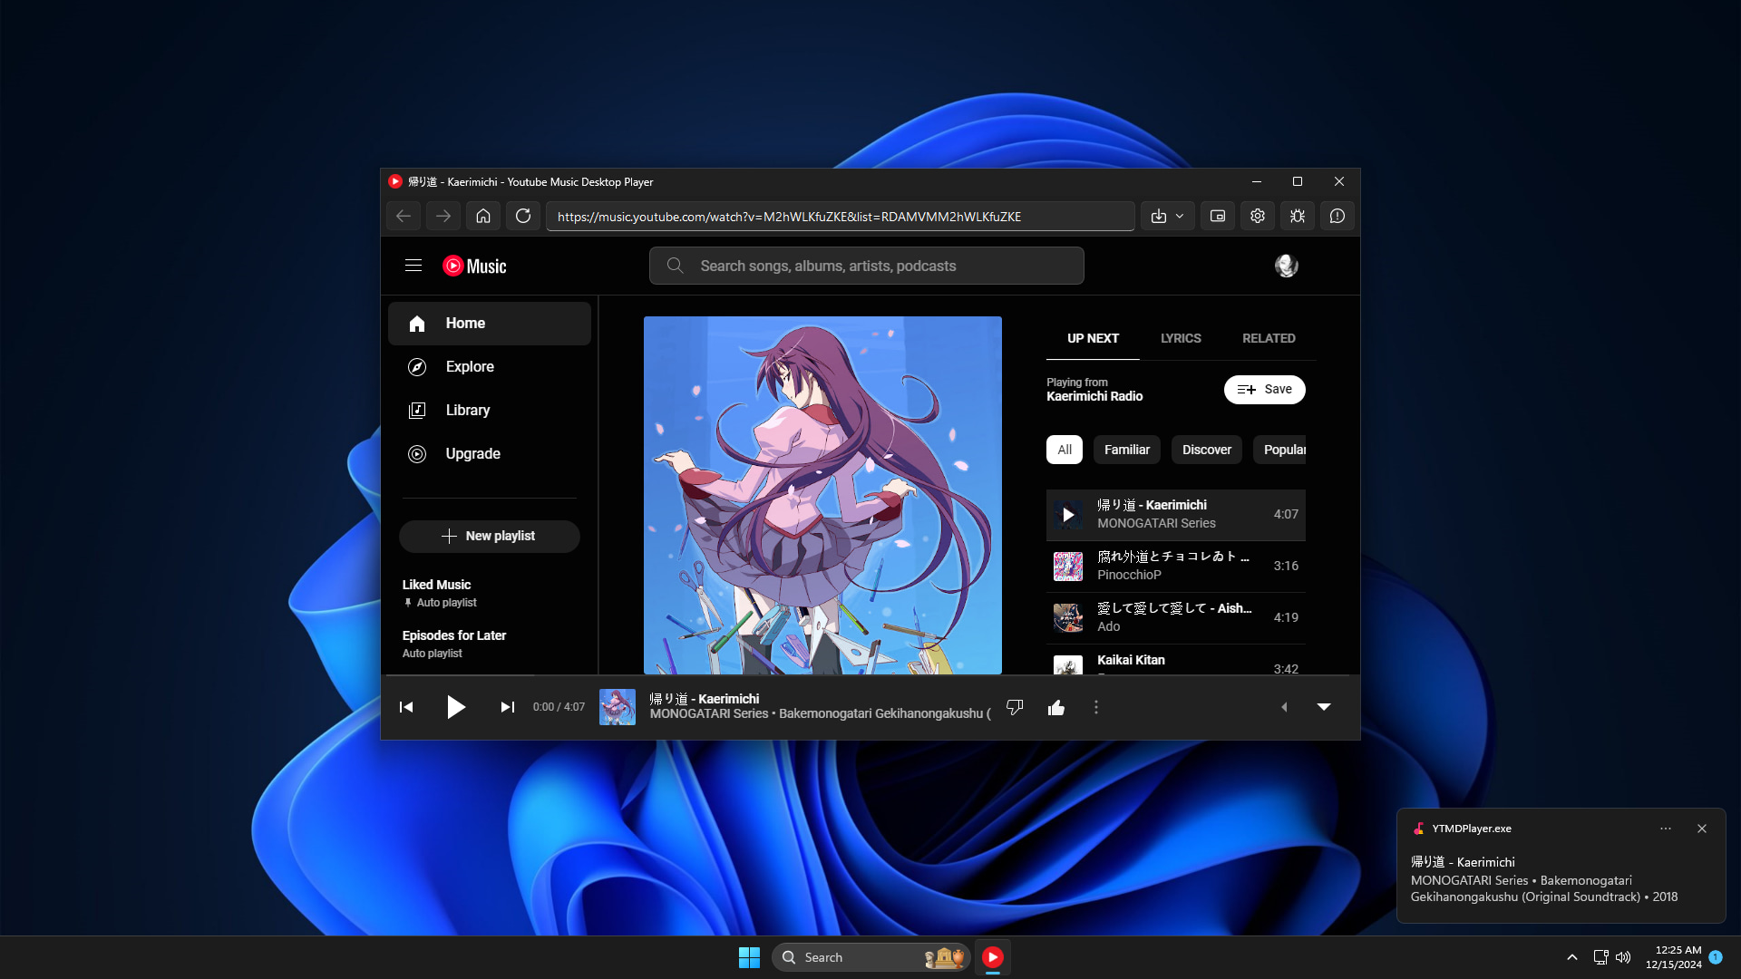Collapse the player page with down arrow
This screenshot has width=1741, height=979.
[1324, 707]
